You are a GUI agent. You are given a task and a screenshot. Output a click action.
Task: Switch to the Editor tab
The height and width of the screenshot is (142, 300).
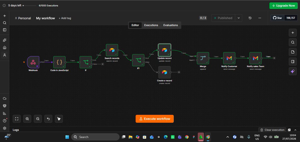135,25
